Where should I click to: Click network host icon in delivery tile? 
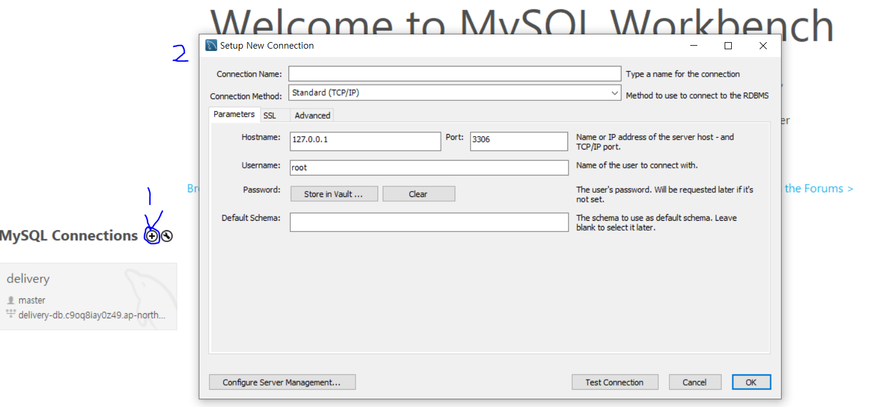pos(11,314)
